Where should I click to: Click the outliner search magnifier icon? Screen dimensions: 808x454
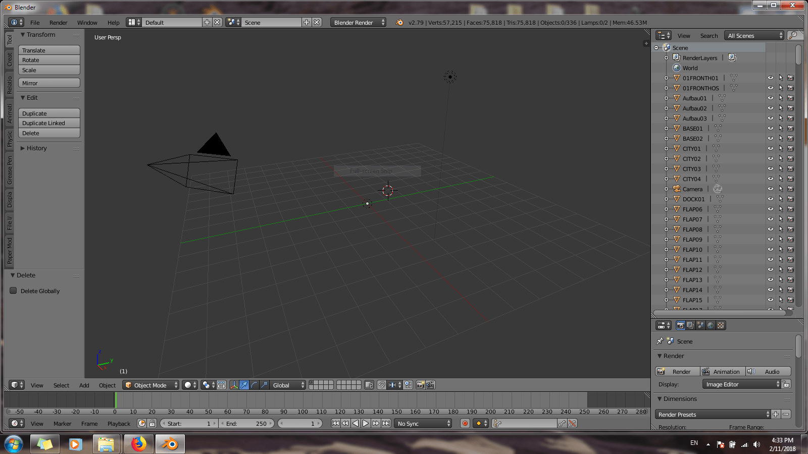[x=793, y=35]
